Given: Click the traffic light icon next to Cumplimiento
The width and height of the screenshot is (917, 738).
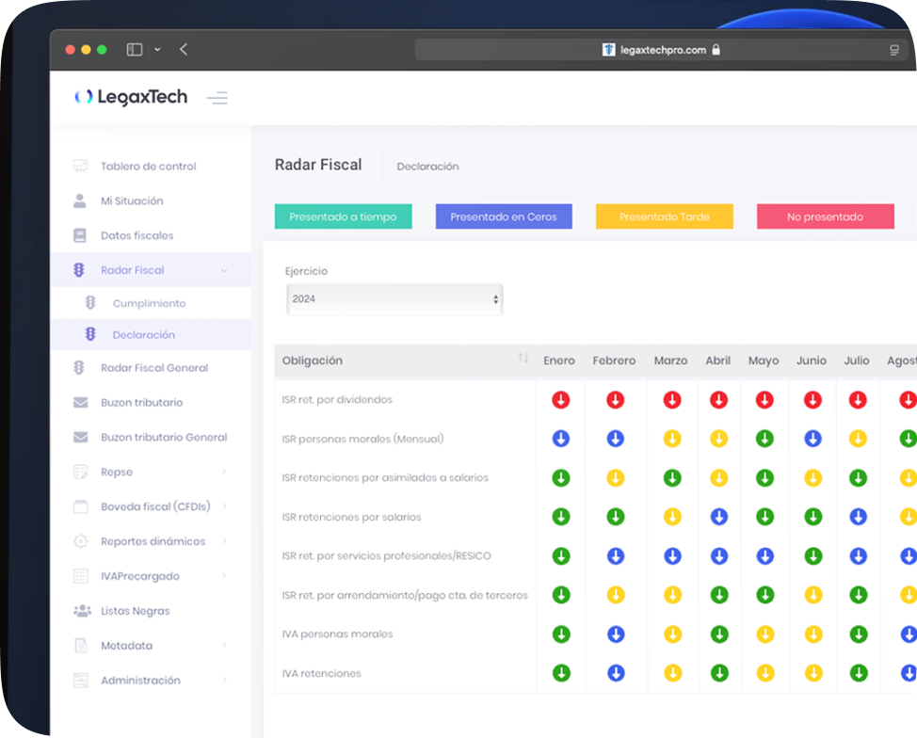Looking at the screenshot, I should (90, 303).
